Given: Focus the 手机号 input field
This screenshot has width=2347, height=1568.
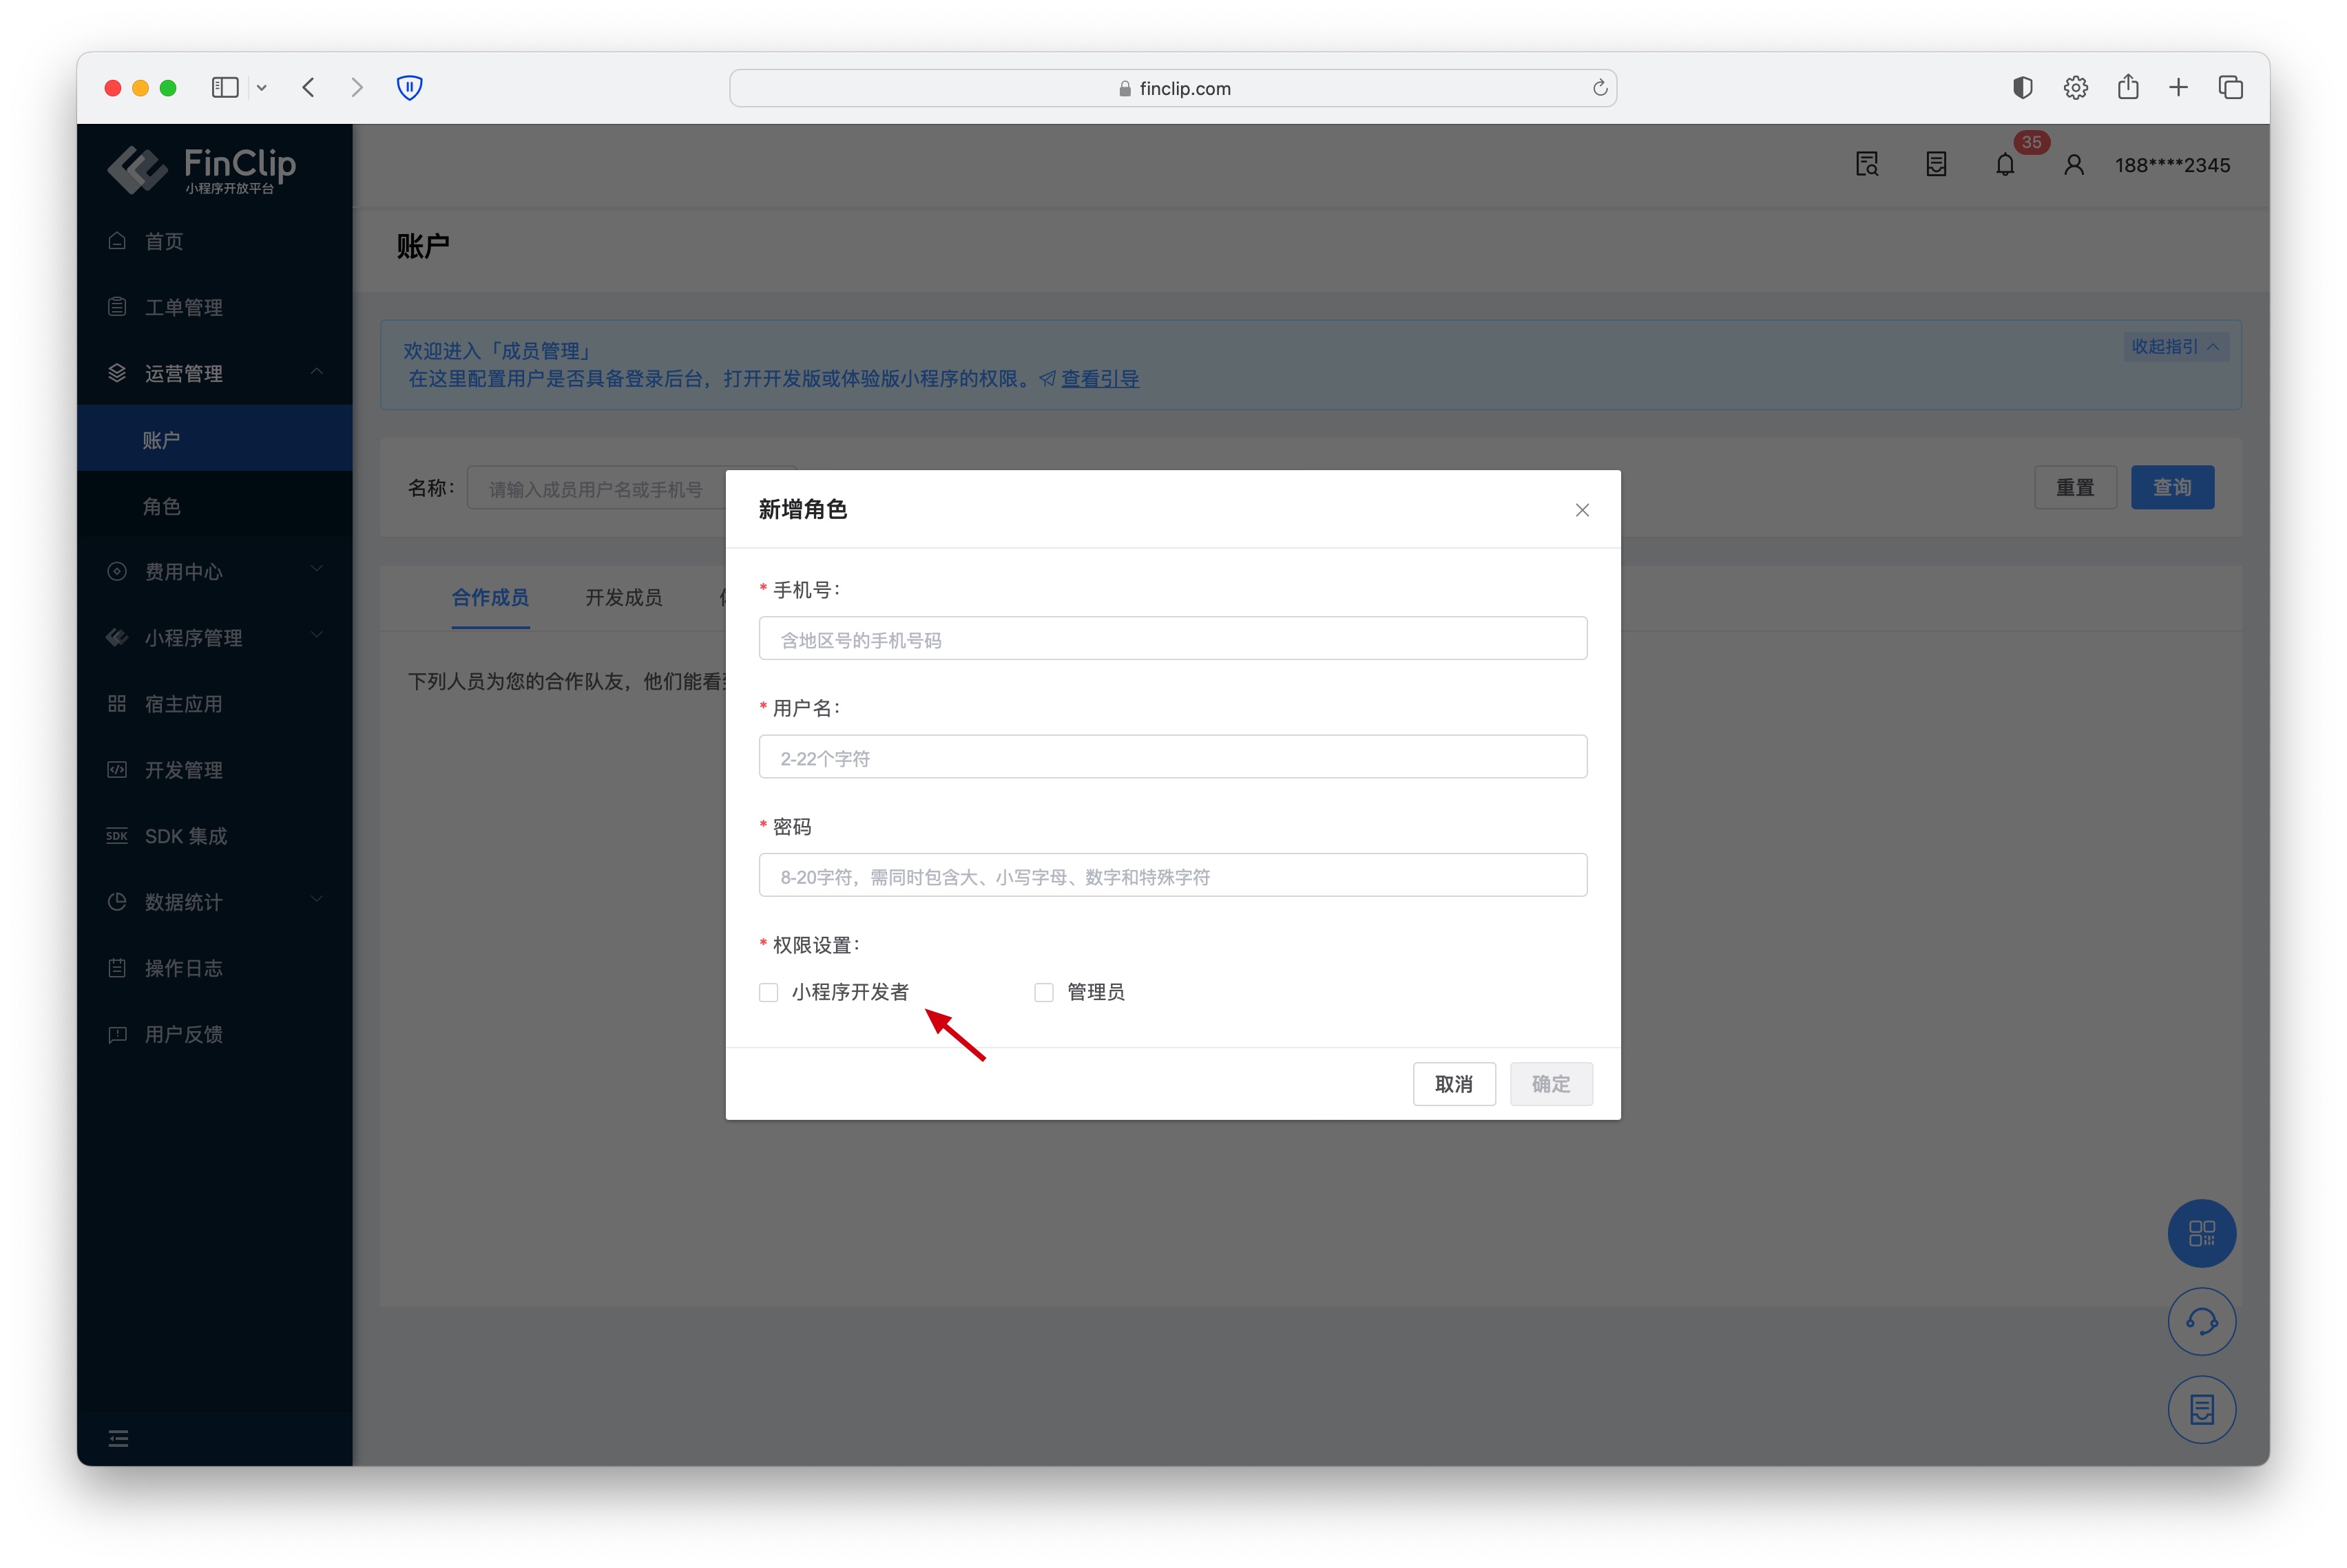Looking at the screenshot, I should click(1171, 639).
